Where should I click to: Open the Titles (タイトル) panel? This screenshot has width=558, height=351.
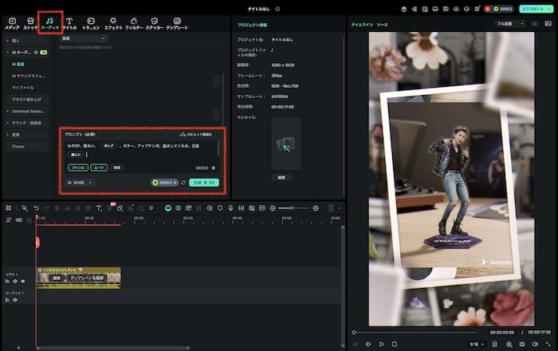click(69, 22)
